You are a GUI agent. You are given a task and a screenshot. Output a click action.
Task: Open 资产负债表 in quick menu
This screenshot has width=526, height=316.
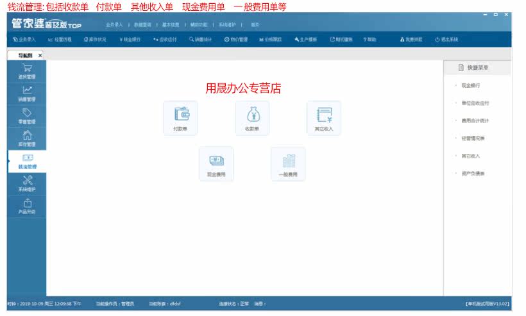(473, 174)
